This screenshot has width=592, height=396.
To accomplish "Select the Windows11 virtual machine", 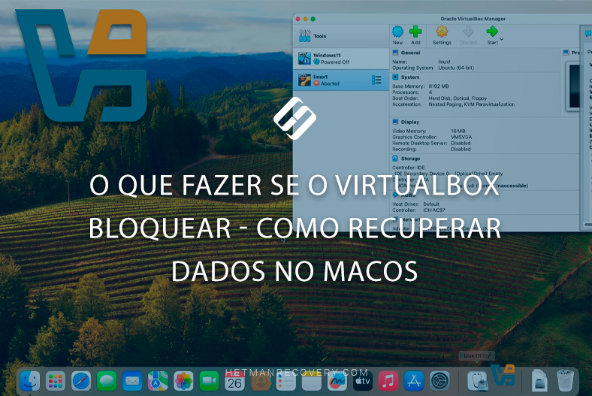I will click(341, 59).
